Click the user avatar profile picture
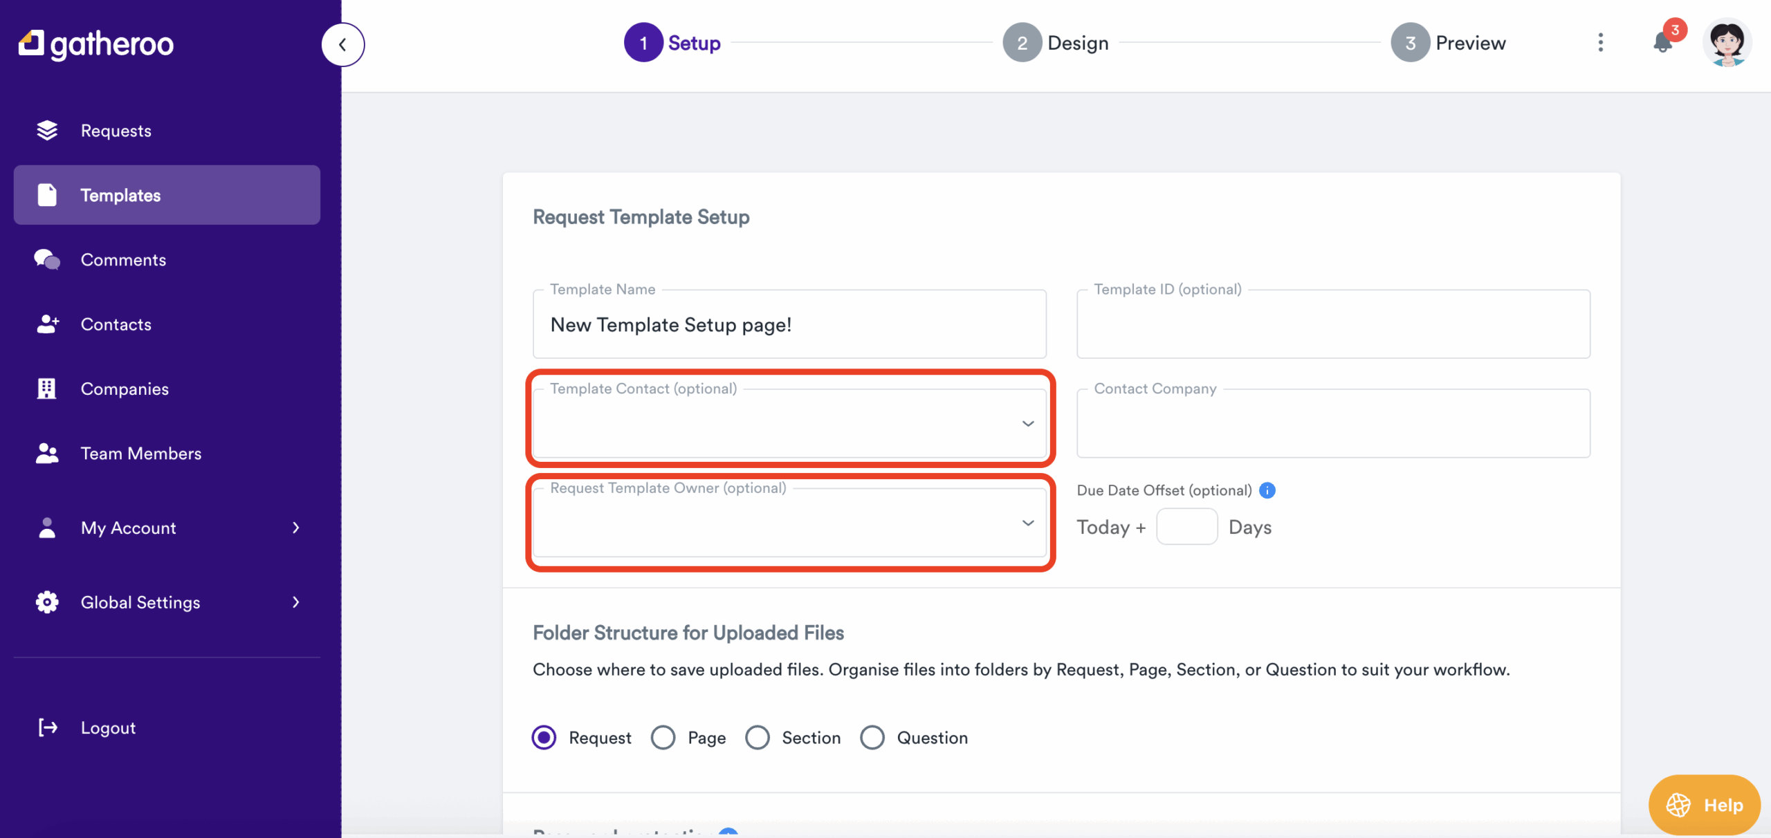 point(1727,43)
